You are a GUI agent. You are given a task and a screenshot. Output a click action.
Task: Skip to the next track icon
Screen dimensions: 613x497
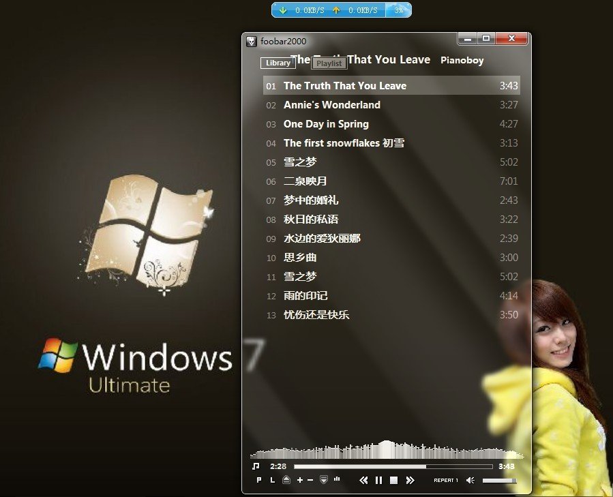(410, 481)
